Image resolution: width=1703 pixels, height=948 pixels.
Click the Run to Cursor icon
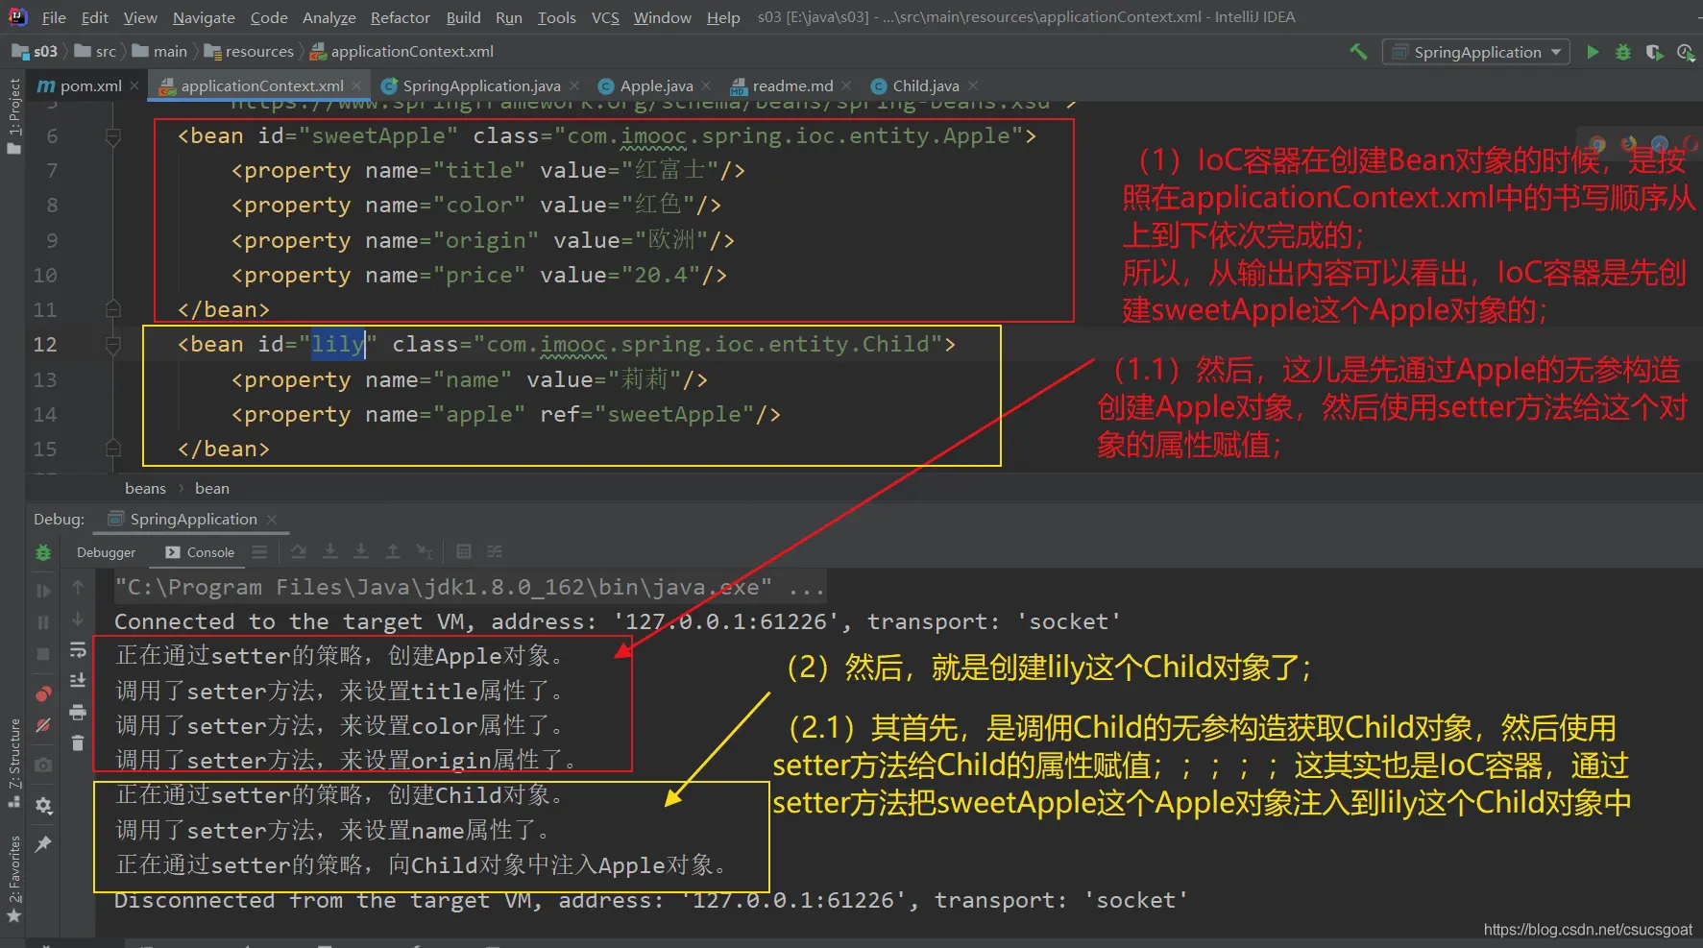click(424, 551)
